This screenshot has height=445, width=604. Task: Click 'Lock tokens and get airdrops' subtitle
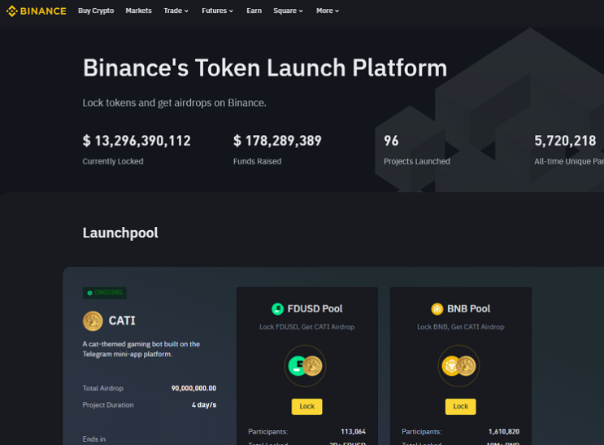(x=174, y=103)
